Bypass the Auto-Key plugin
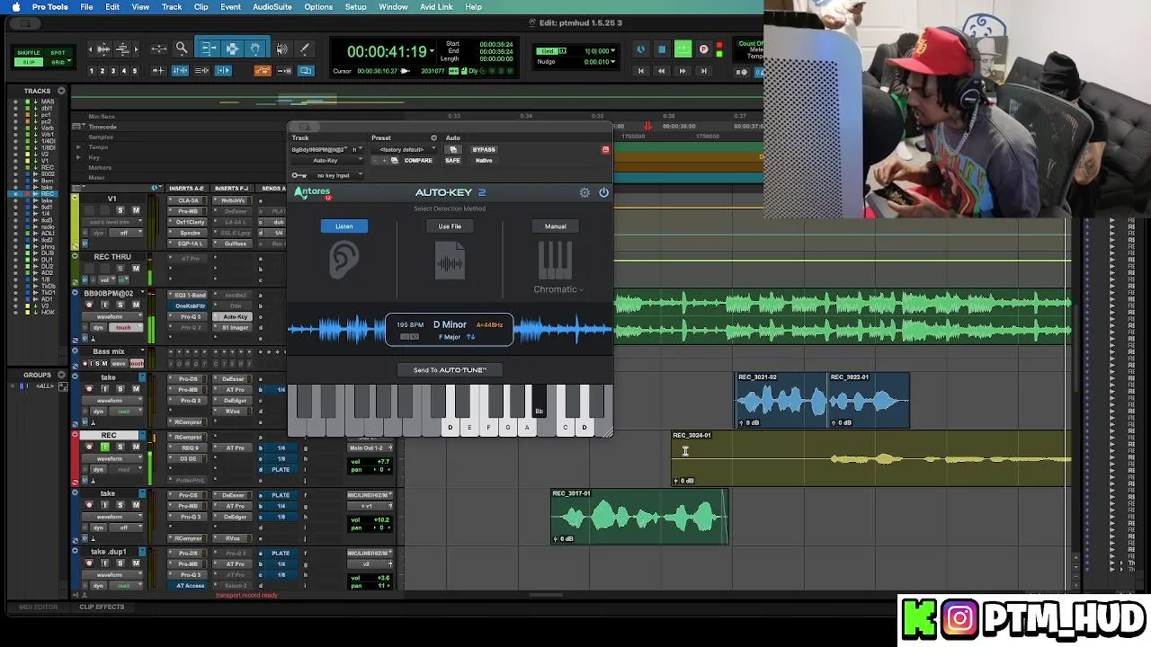This screenshot has width=1151, height=647. tap(484, 149)
